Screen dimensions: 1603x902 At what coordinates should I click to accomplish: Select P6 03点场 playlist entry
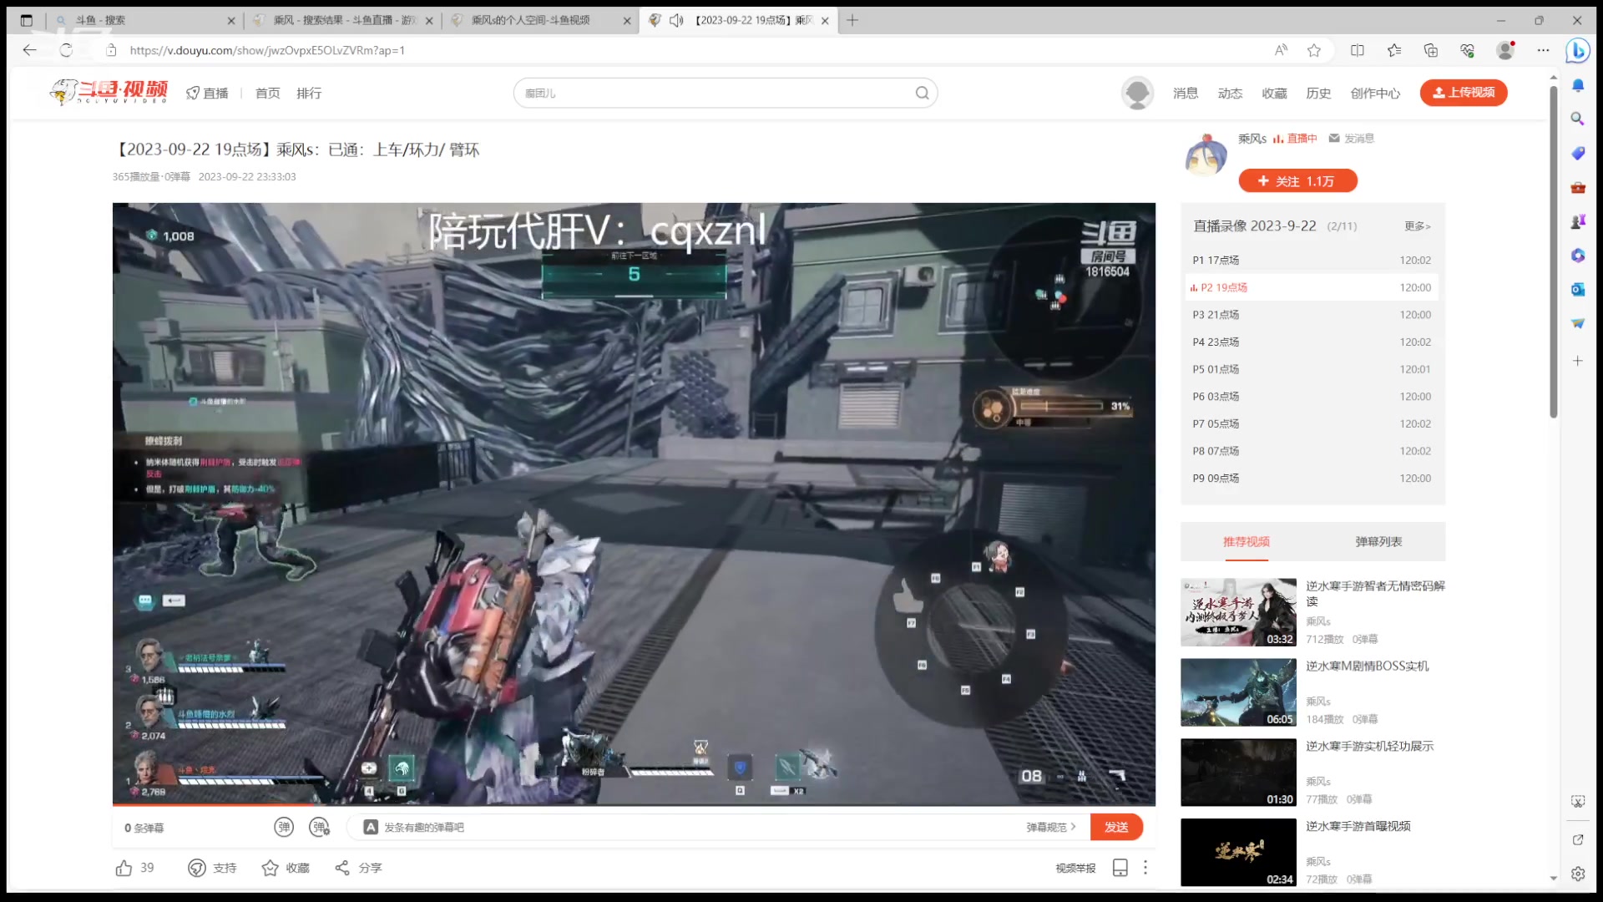point(1312,396)
